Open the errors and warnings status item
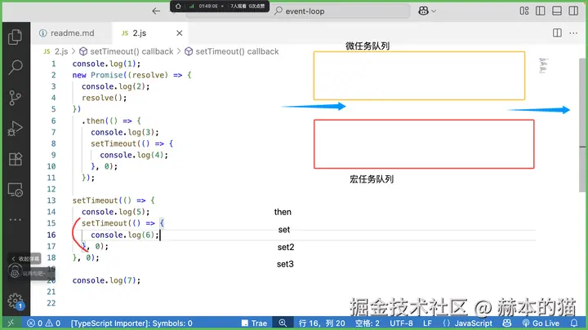The height and width of the screenshot is (330, 588). pyautogui.click(x=43, y=323)
